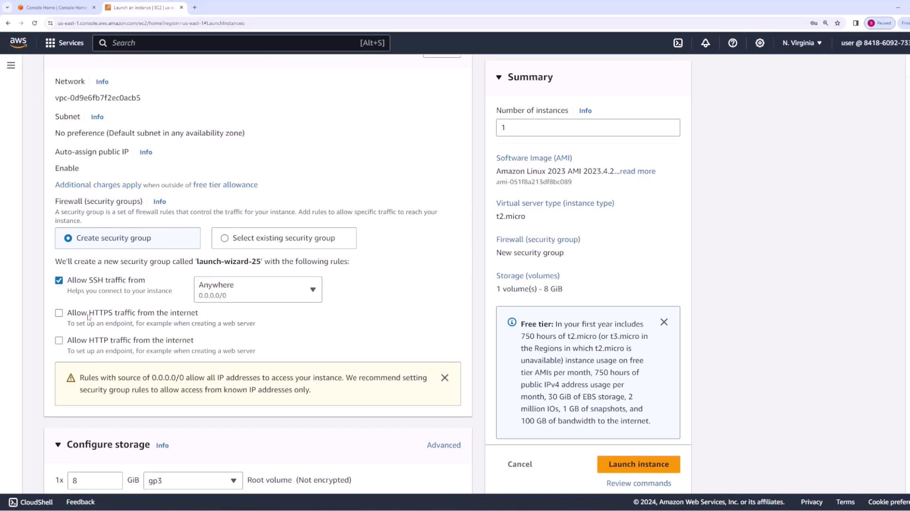The width and height of the screenshot is (910, 511).
Task: Enable Allow HTTPS traffic from the internet
Action: [59, 313]
